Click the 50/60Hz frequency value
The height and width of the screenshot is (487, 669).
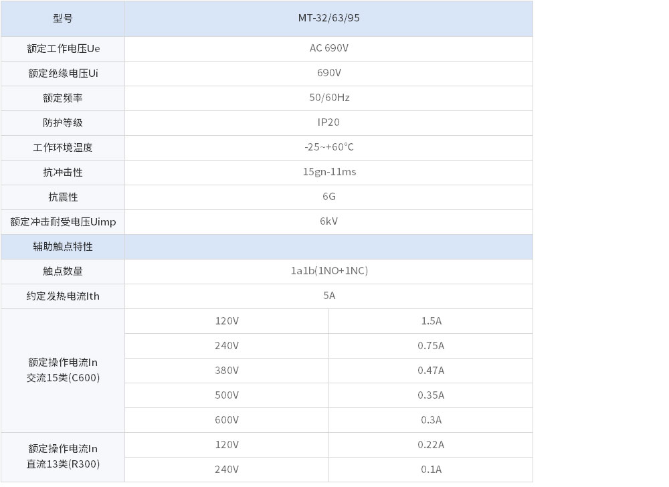(328, 98)
